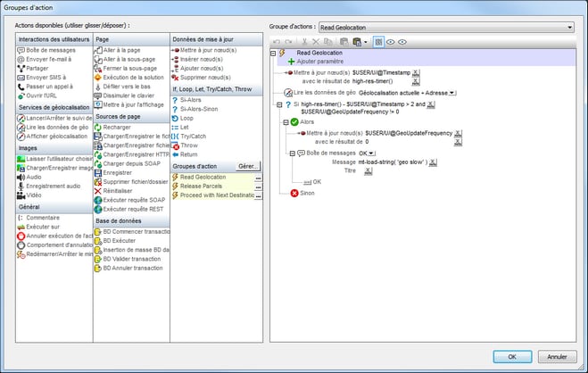Click the Cut icon in toolbar
The image size is (588, 373).
pos(304,42)
